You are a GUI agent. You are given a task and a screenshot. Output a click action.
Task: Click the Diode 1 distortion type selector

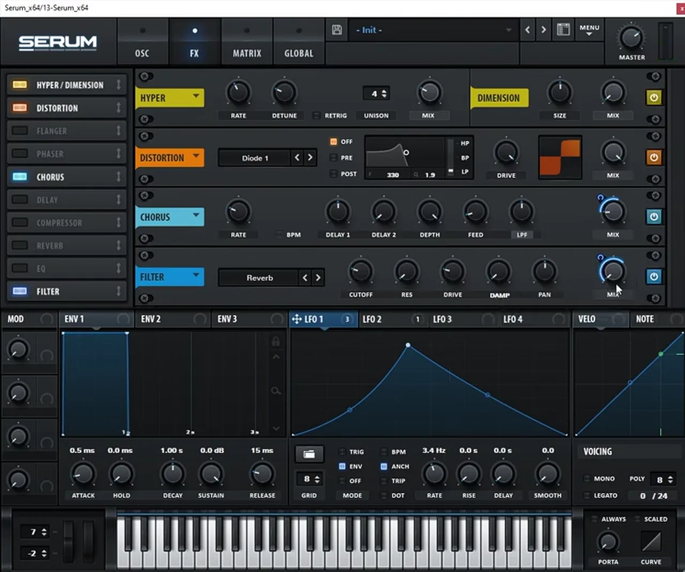coord(255,158)
